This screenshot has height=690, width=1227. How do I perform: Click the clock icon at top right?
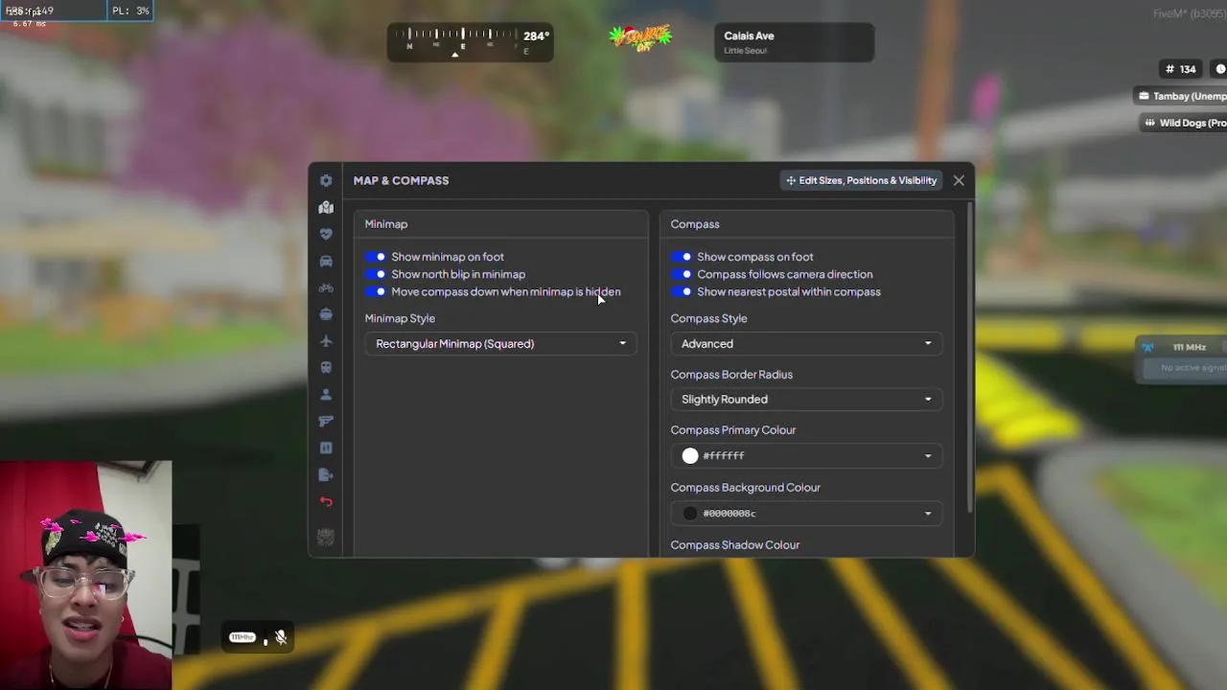[x=1220, y=69]
